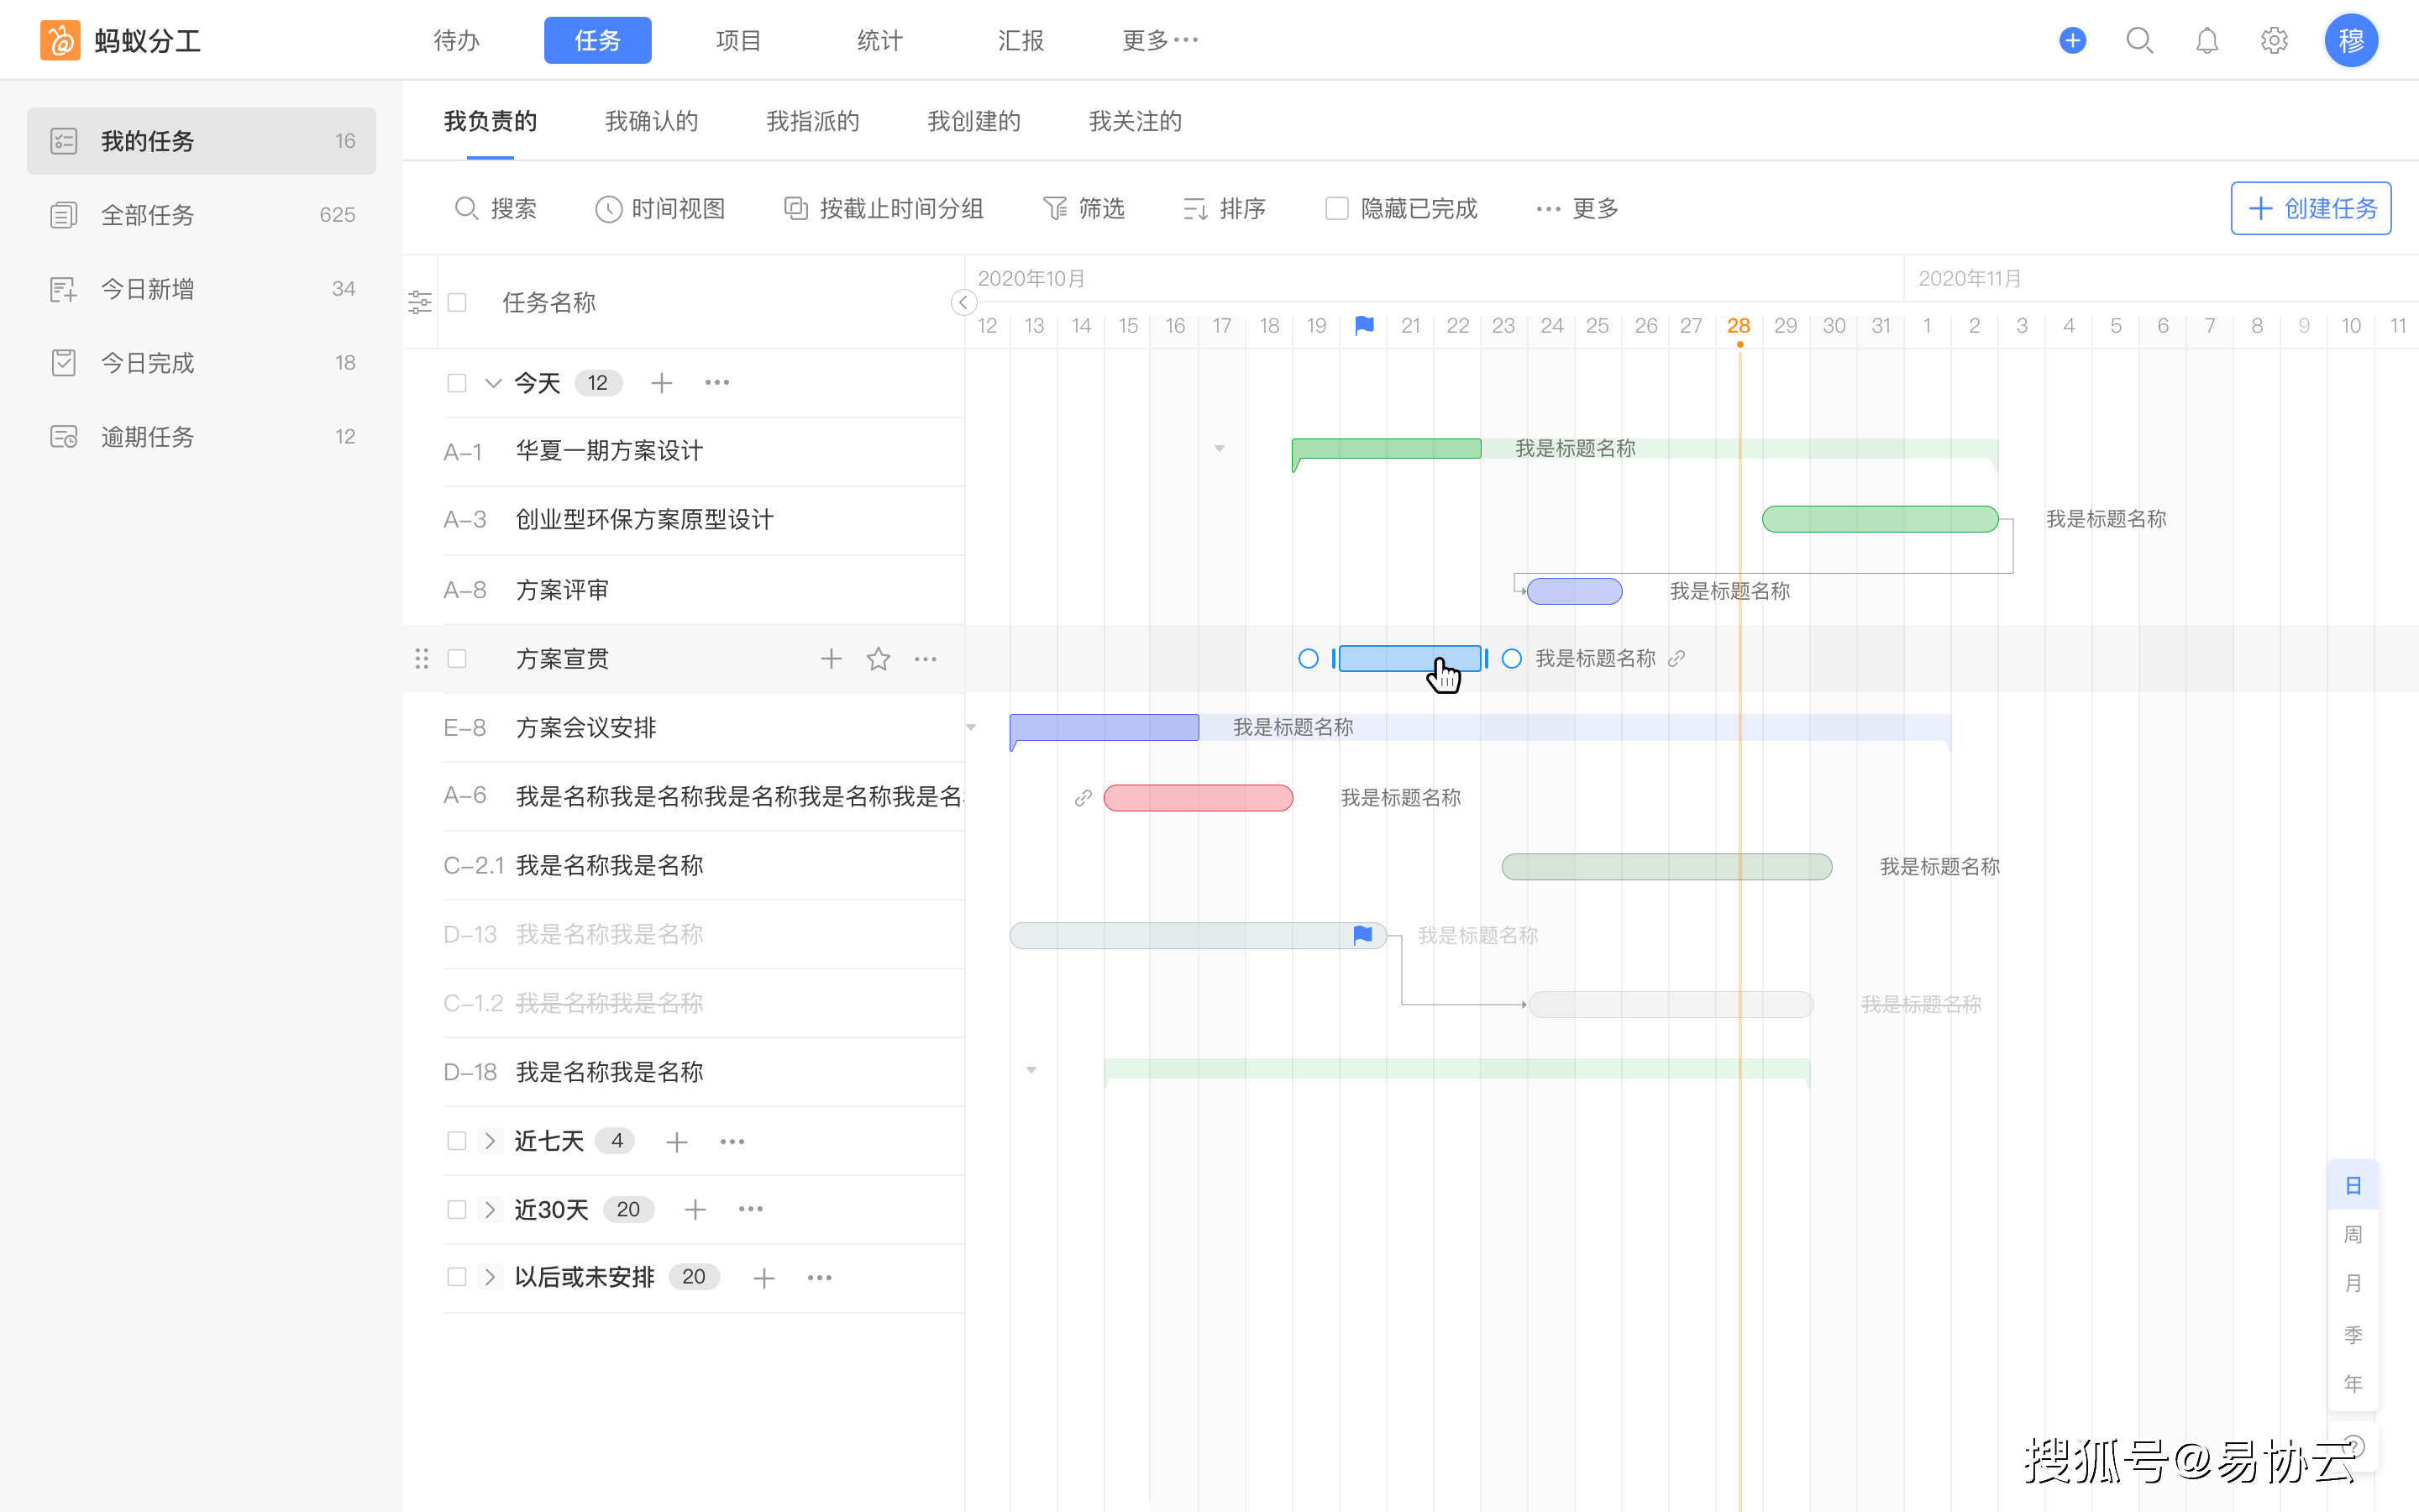The image size is (2419, 1512).
Task: Click blue progress bar of 方案宣贯
Action: 1409,658
